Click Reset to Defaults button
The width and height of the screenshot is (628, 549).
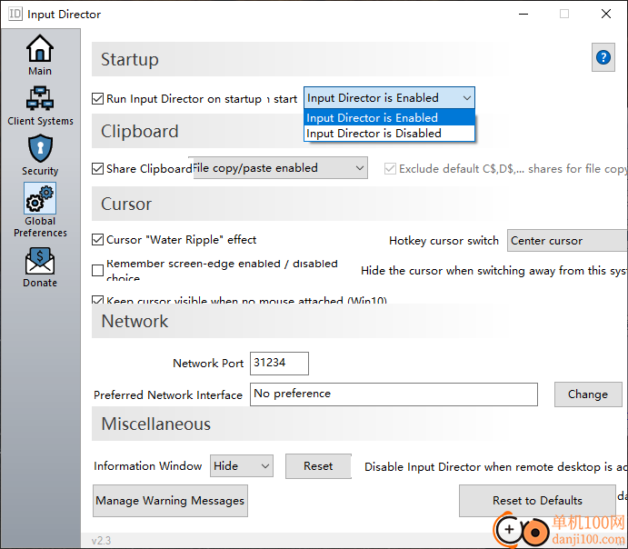tap(537, 501)
